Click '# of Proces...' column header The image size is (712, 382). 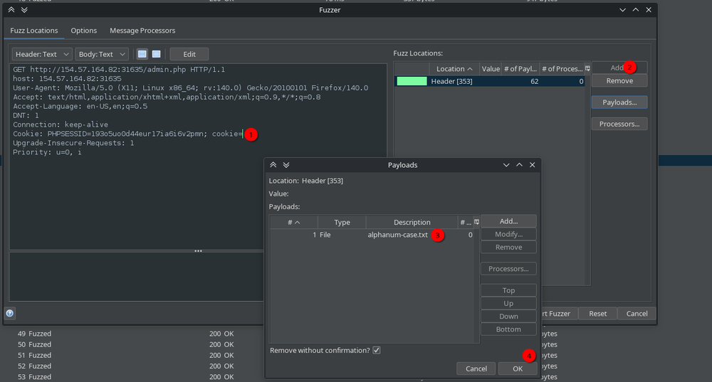[562, 68]
